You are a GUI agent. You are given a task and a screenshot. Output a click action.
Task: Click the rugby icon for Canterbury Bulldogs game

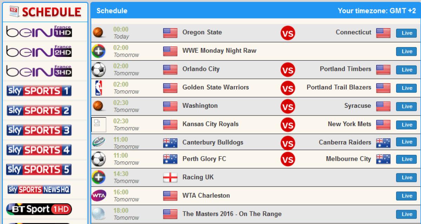99,142
